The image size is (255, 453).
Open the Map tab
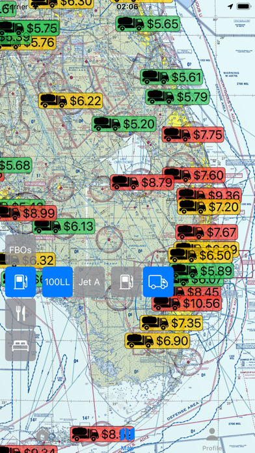pyautogui.click(x=127, y=439)
